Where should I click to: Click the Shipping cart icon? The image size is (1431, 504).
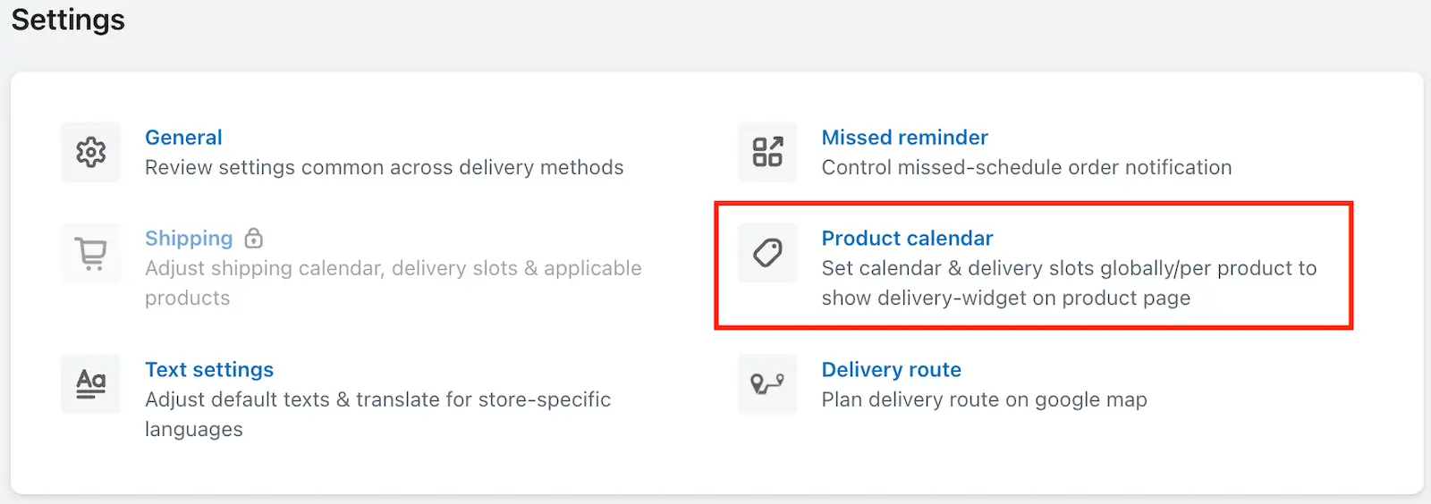pyautogui.click(x=90, y=253)
